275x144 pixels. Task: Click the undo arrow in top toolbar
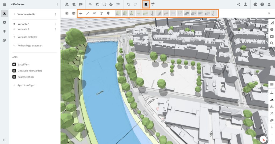tap(128, 4)
